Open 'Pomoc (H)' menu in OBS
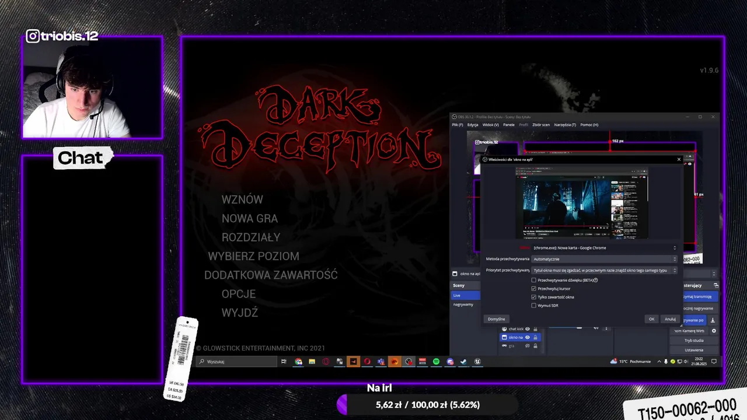 point(589,125)
